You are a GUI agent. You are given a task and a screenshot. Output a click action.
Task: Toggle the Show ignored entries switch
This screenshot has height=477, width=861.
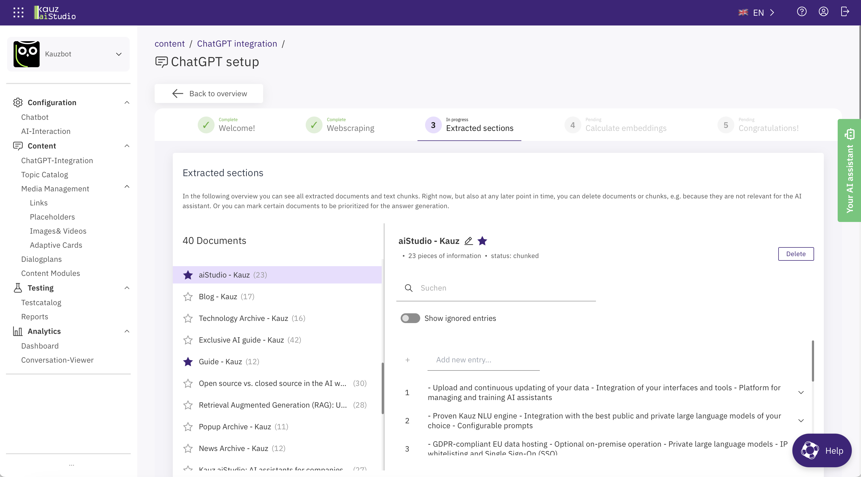(410, 318)
